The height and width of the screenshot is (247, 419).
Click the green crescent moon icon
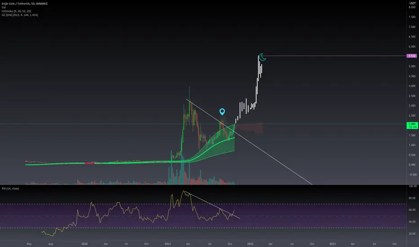[x=263, y=57]
